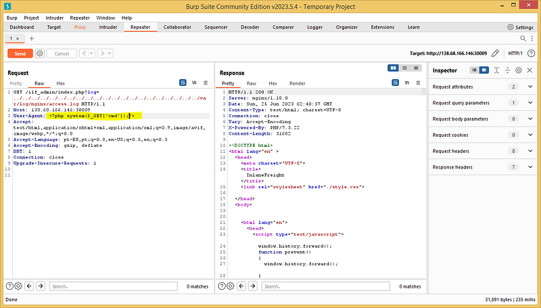Select Request Pretty view tab
This screenshot has width=541, height=308.
coord(16,83)
